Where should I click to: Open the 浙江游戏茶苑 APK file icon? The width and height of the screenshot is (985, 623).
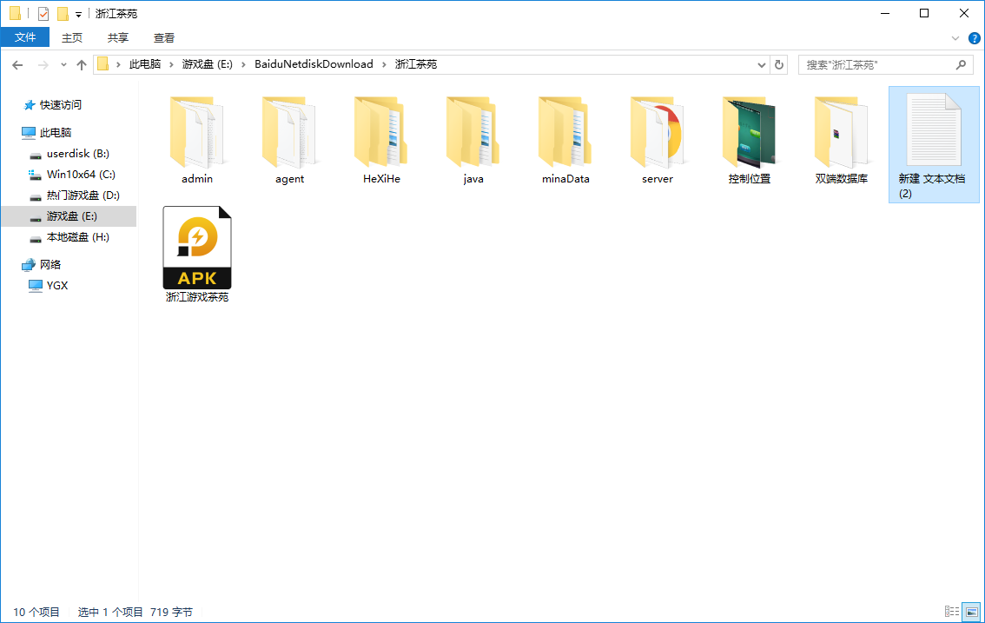(x=197, y=248)
